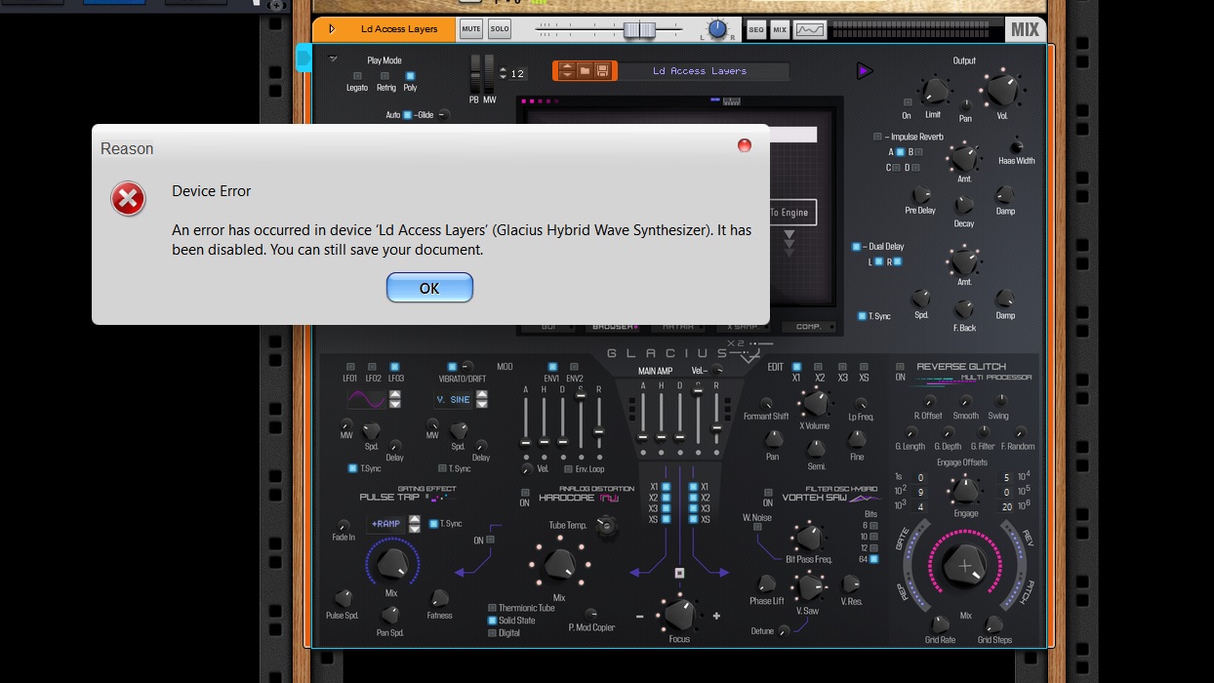
Task: Select X2 in the EDIT row
Action: pos(820,367)
